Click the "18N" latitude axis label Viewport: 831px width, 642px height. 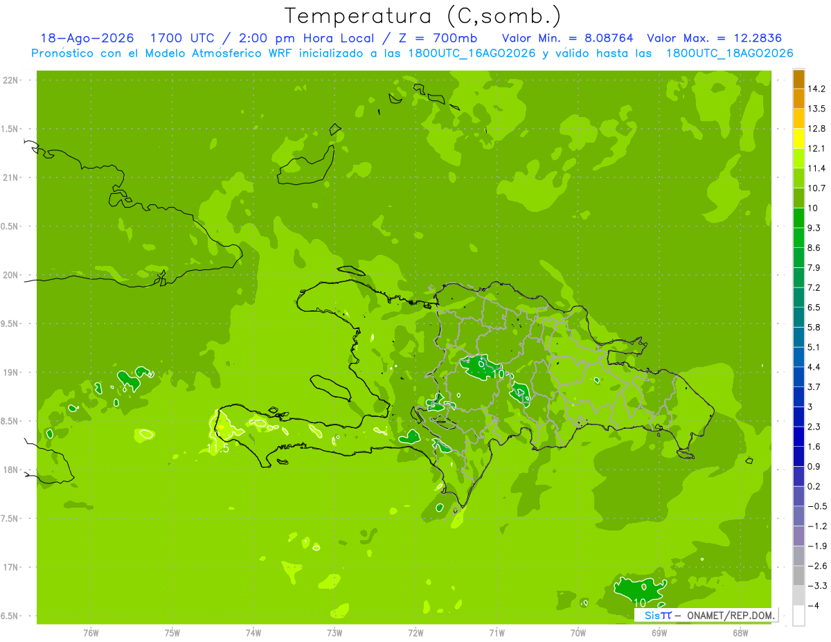tap(10, 470)
